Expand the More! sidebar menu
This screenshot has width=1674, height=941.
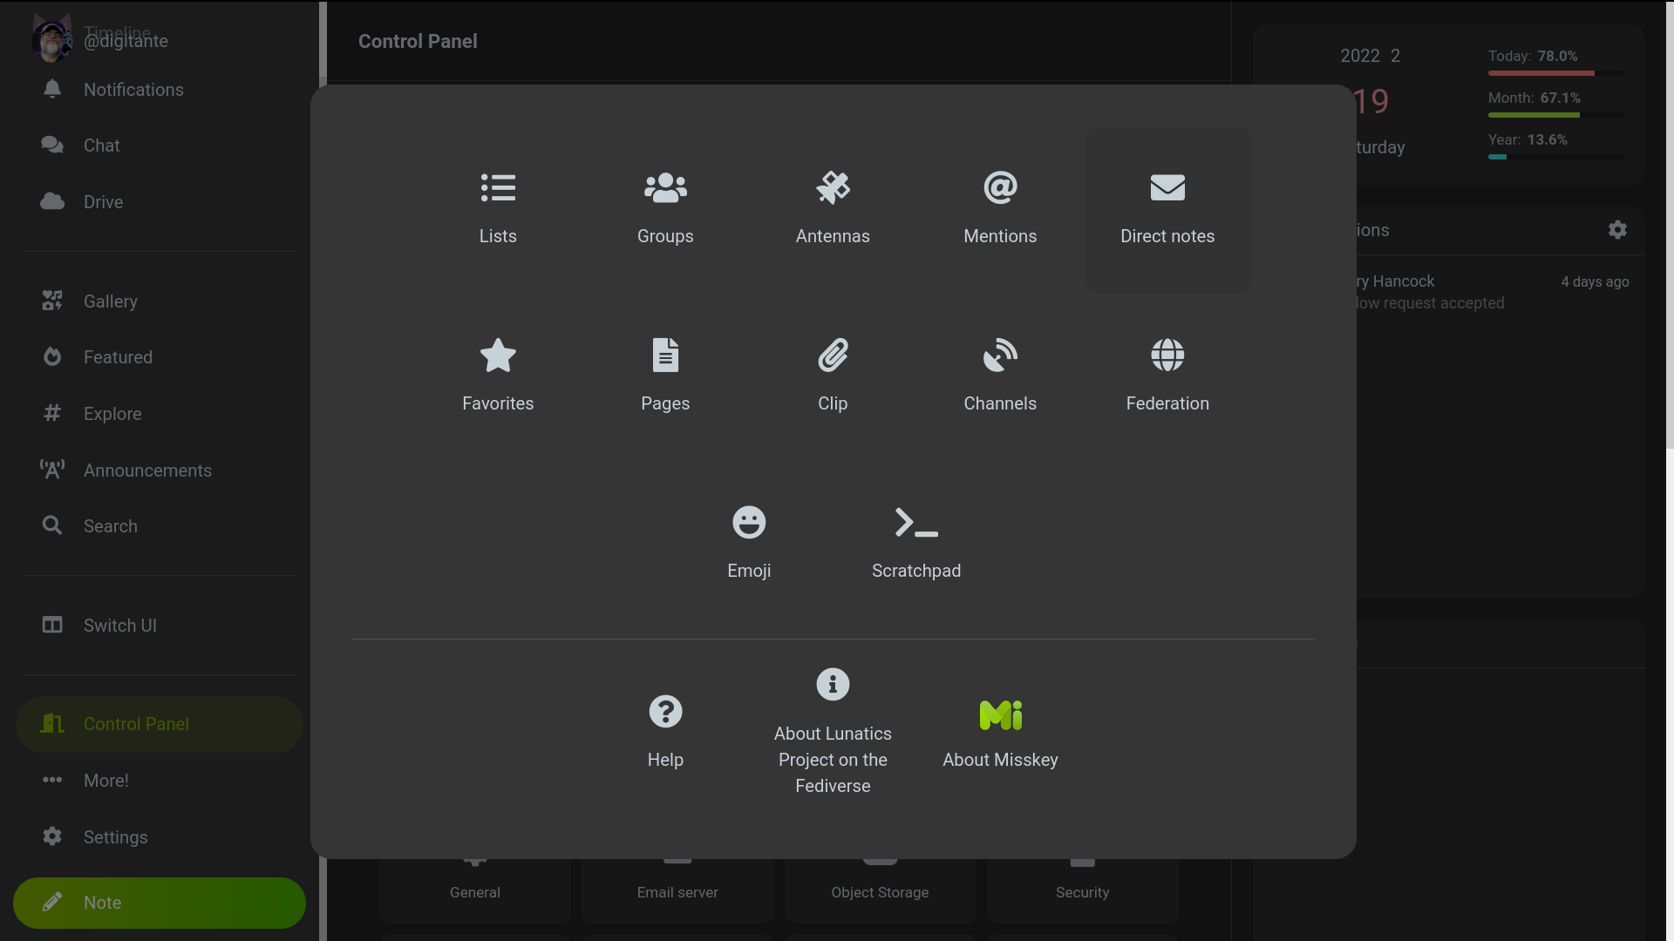point(105,781)
